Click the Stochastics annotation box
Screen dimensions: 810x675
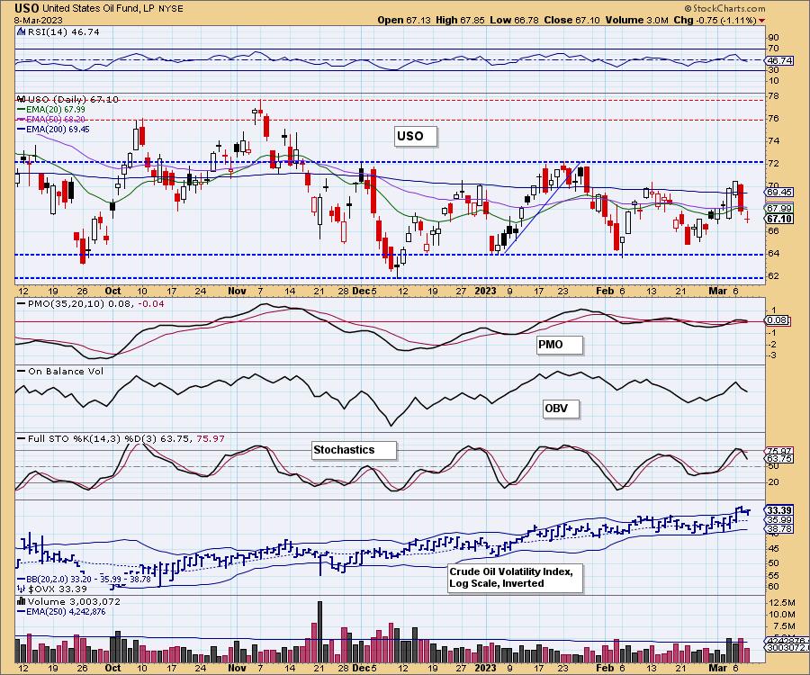point(354,450)
